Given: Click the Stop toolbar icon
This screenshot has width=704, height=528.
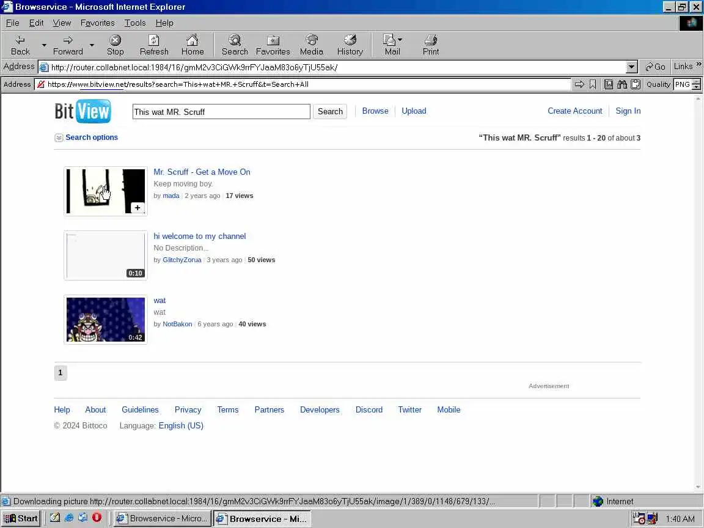Looking at the screenshot, I should (x=116, y=45).
